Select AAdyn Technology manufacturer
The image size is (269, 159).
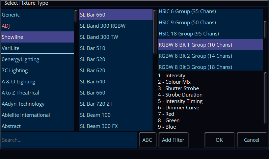point(37,104)
